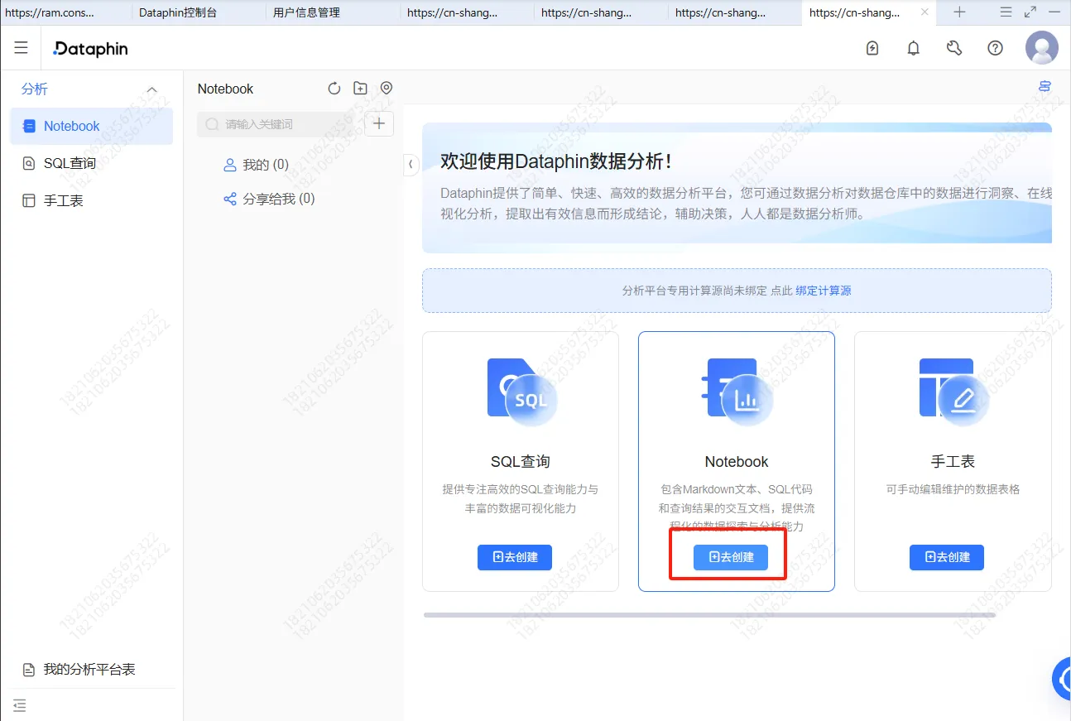Click the SQL查询 card illustration

(x=522, y=392)
